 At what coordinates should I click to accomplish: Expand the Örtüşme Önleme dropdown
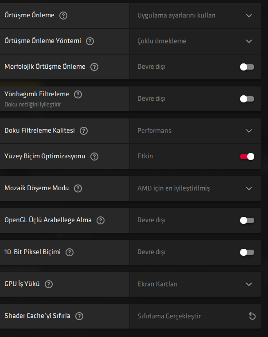point(249,16)
